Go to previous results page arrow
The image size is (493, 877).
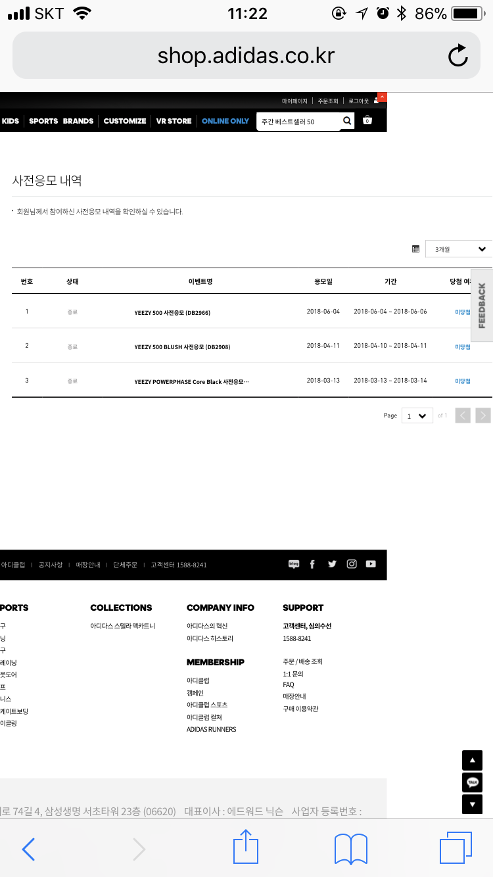pos(463,415)
